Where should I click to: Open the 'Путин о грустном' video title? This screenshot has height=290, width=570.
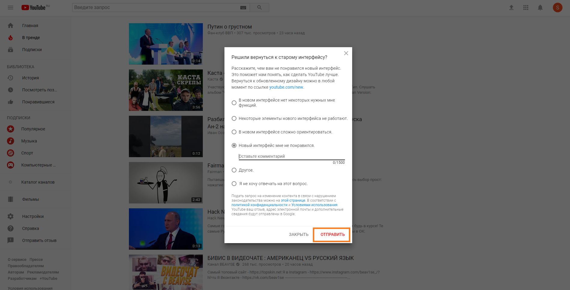[x=230, y=27]
